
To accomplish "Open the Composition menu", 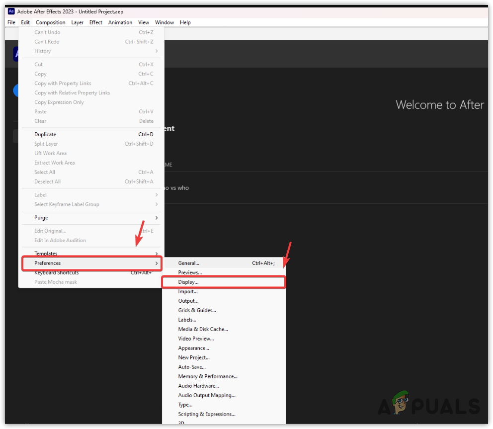I will pyautogui.click(x=51, y=22).
